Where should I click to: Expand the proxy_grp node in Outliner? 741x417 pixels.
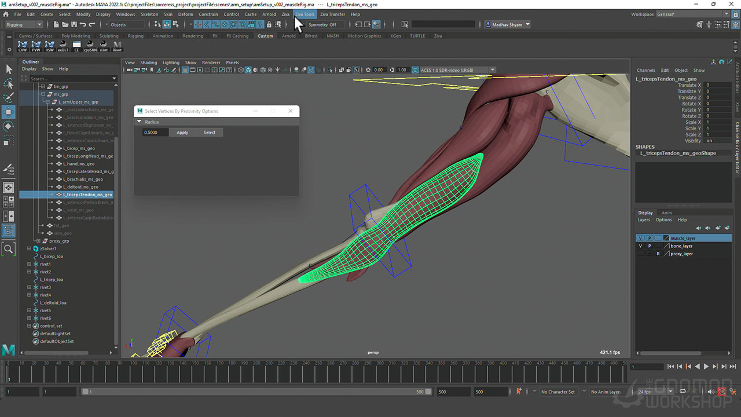[x=38, y=241]
